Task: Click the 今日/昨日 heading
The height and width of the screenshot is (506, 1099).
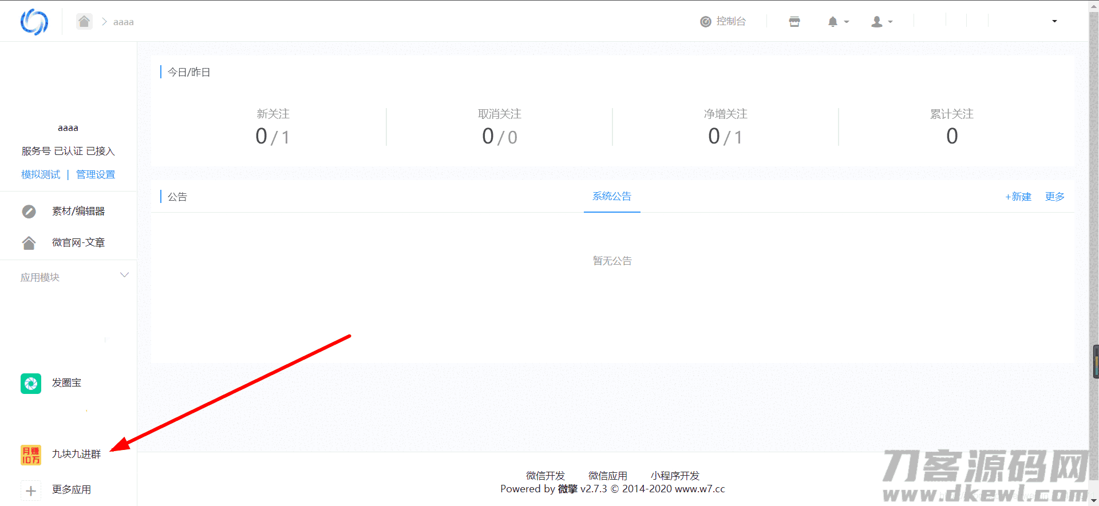Action: click(x=189, y=72)
